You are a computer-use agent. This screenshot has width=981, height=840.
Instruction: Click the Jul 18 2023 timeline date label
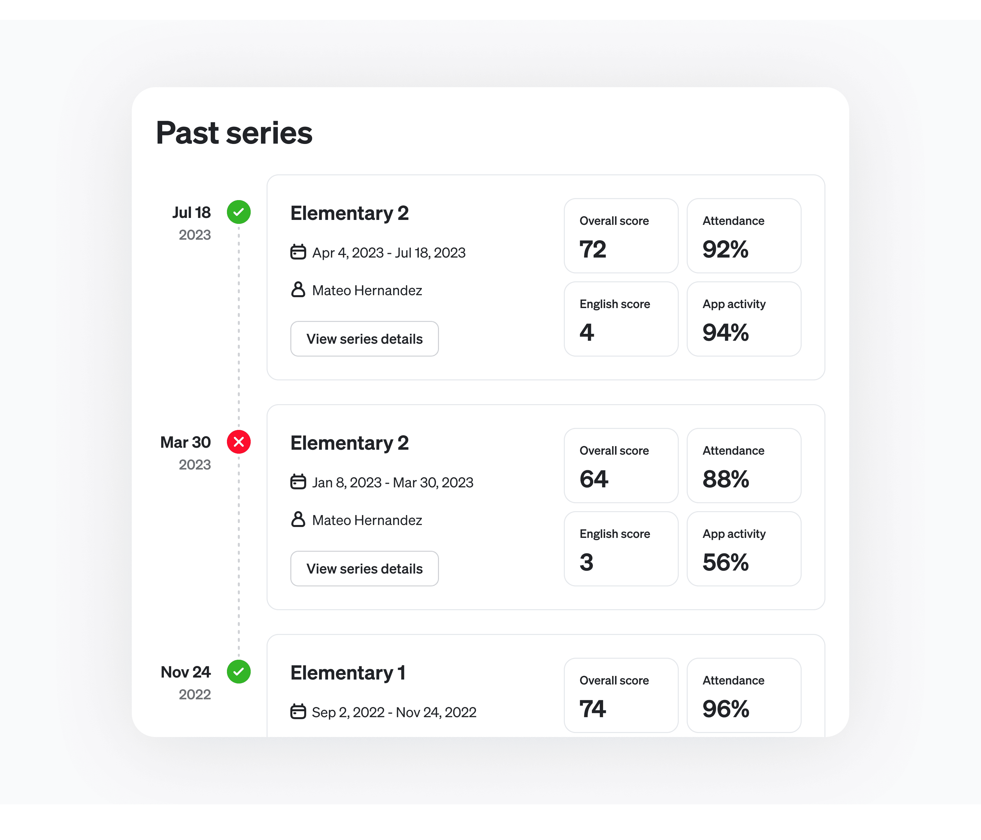pyautogui.click(x=192, y=223)
